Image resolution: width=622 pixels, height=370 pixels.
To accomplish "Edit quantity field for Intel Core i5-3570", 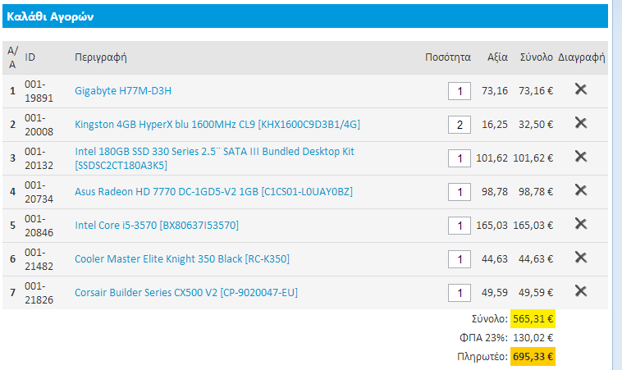I will click(x=460, y=226).
